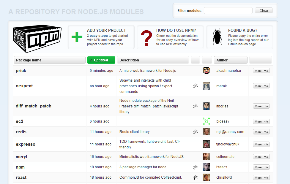Open More info for prick

point(261,71)
